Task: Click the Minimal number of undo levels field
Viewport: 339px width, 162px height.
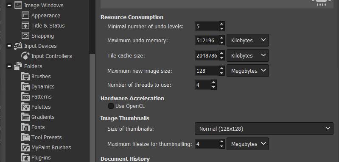Action: (207, 27)
